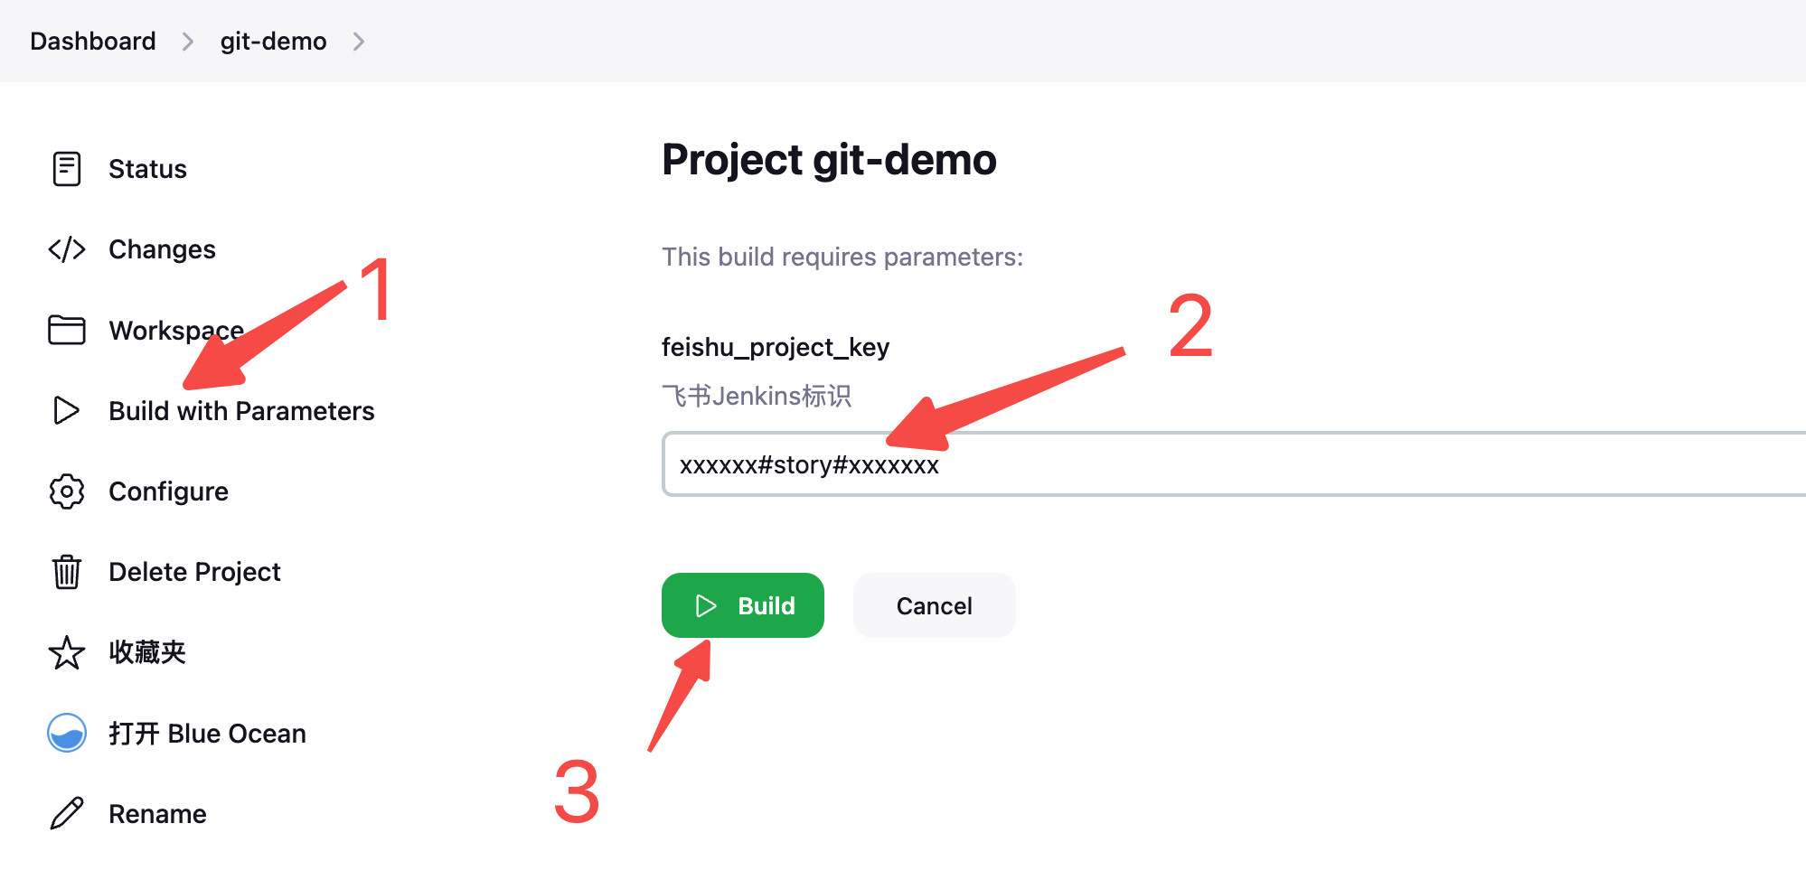Click the Build with Parameters play icon
Viewport: 1806px width, 889px height.
click(x=67, y=410)
